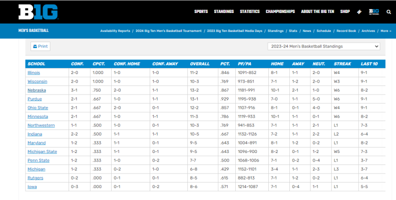
Task: Open the Illinois team link
Action: [x=34, y=72]
